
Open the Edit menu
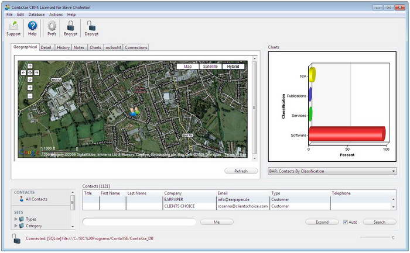tap(20, 15)
